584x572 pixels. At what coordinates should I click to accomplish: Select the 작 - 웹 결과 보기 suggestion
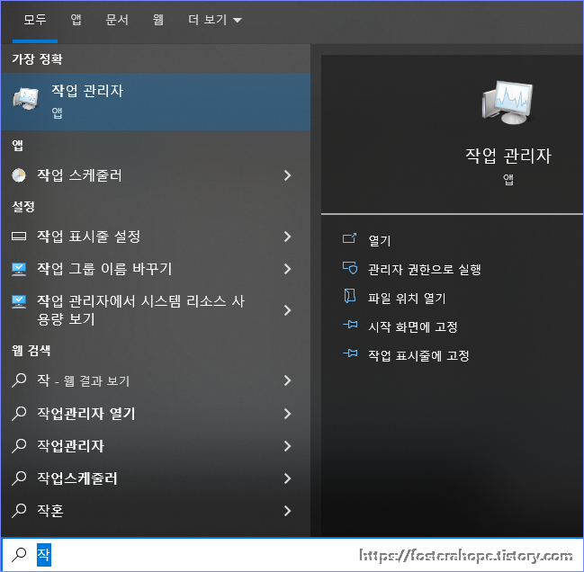(x=156, y=380)
